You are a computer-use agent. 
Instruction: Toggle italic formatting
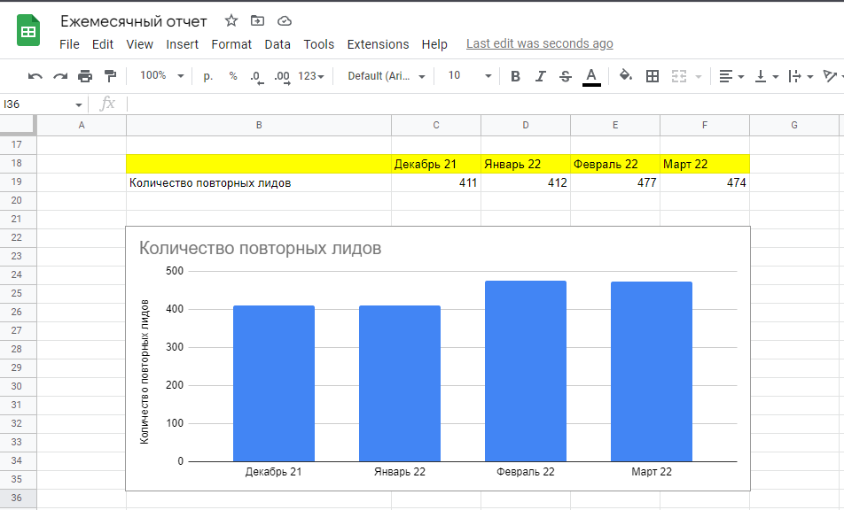(x=541, y=76)
